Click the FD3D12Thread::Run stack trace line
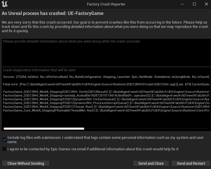The height and width of the screenshot is (169, 211). tap(106, 107)
